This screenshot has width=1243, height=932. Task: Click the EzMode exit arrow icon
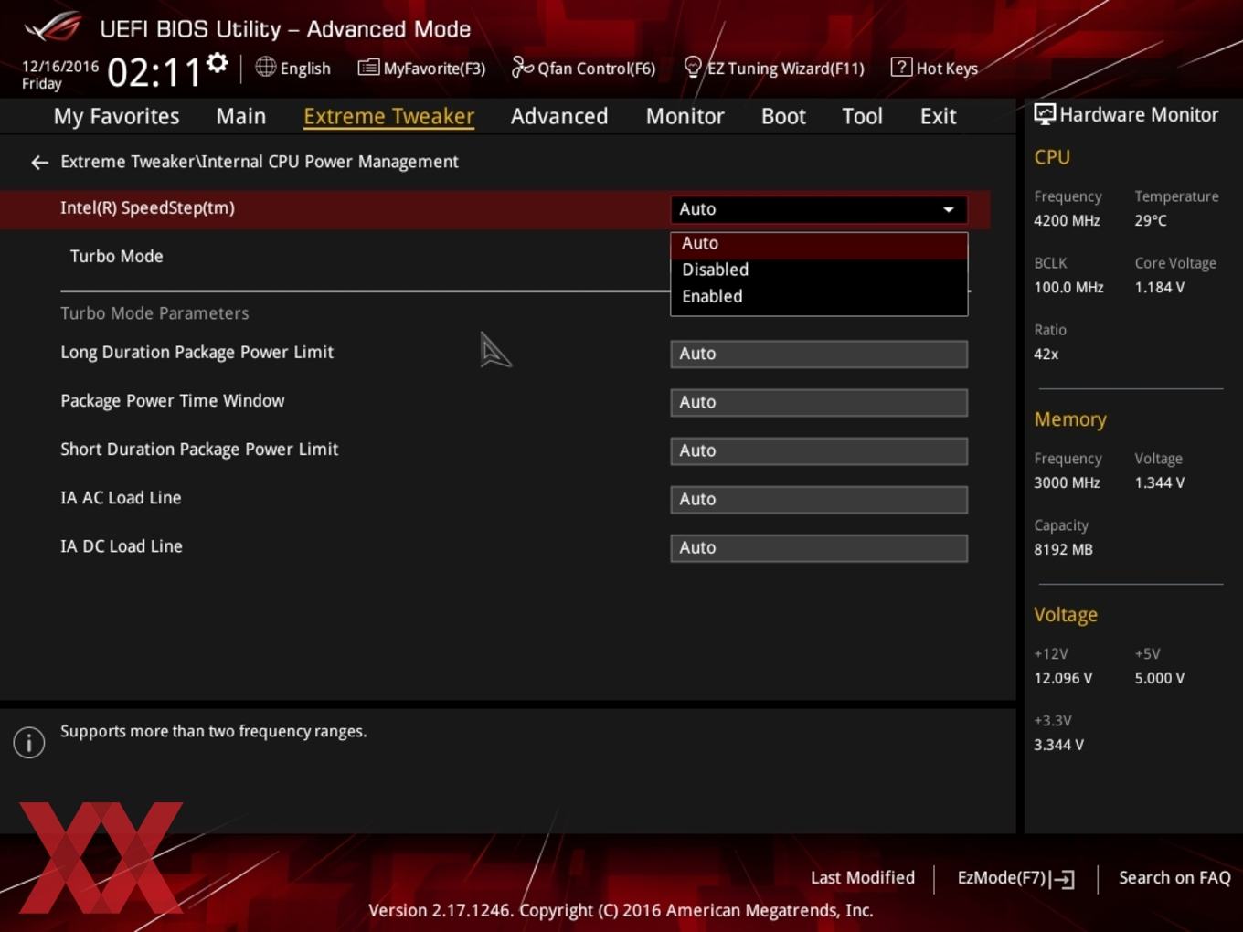click(1063, 879)
